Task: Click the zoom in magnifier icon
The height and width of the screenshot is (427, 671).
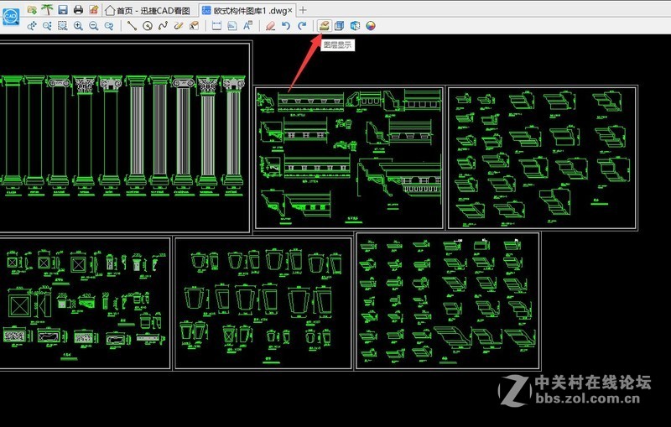Action: tap(78, 26)
